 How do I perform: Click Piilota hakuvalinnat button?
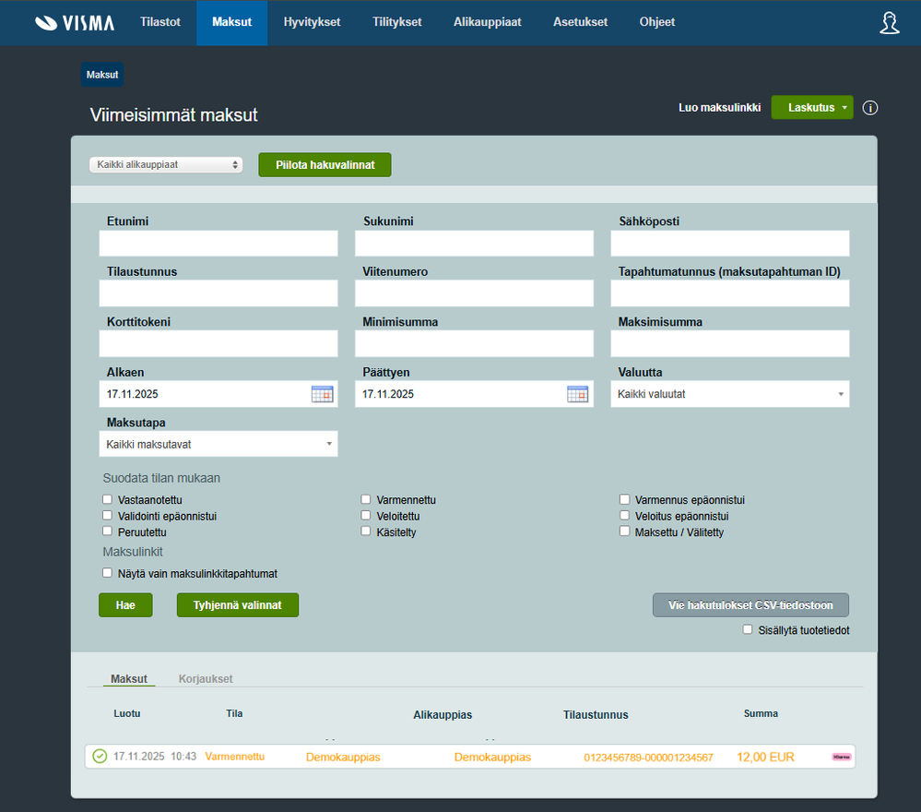tap(325, 164)
